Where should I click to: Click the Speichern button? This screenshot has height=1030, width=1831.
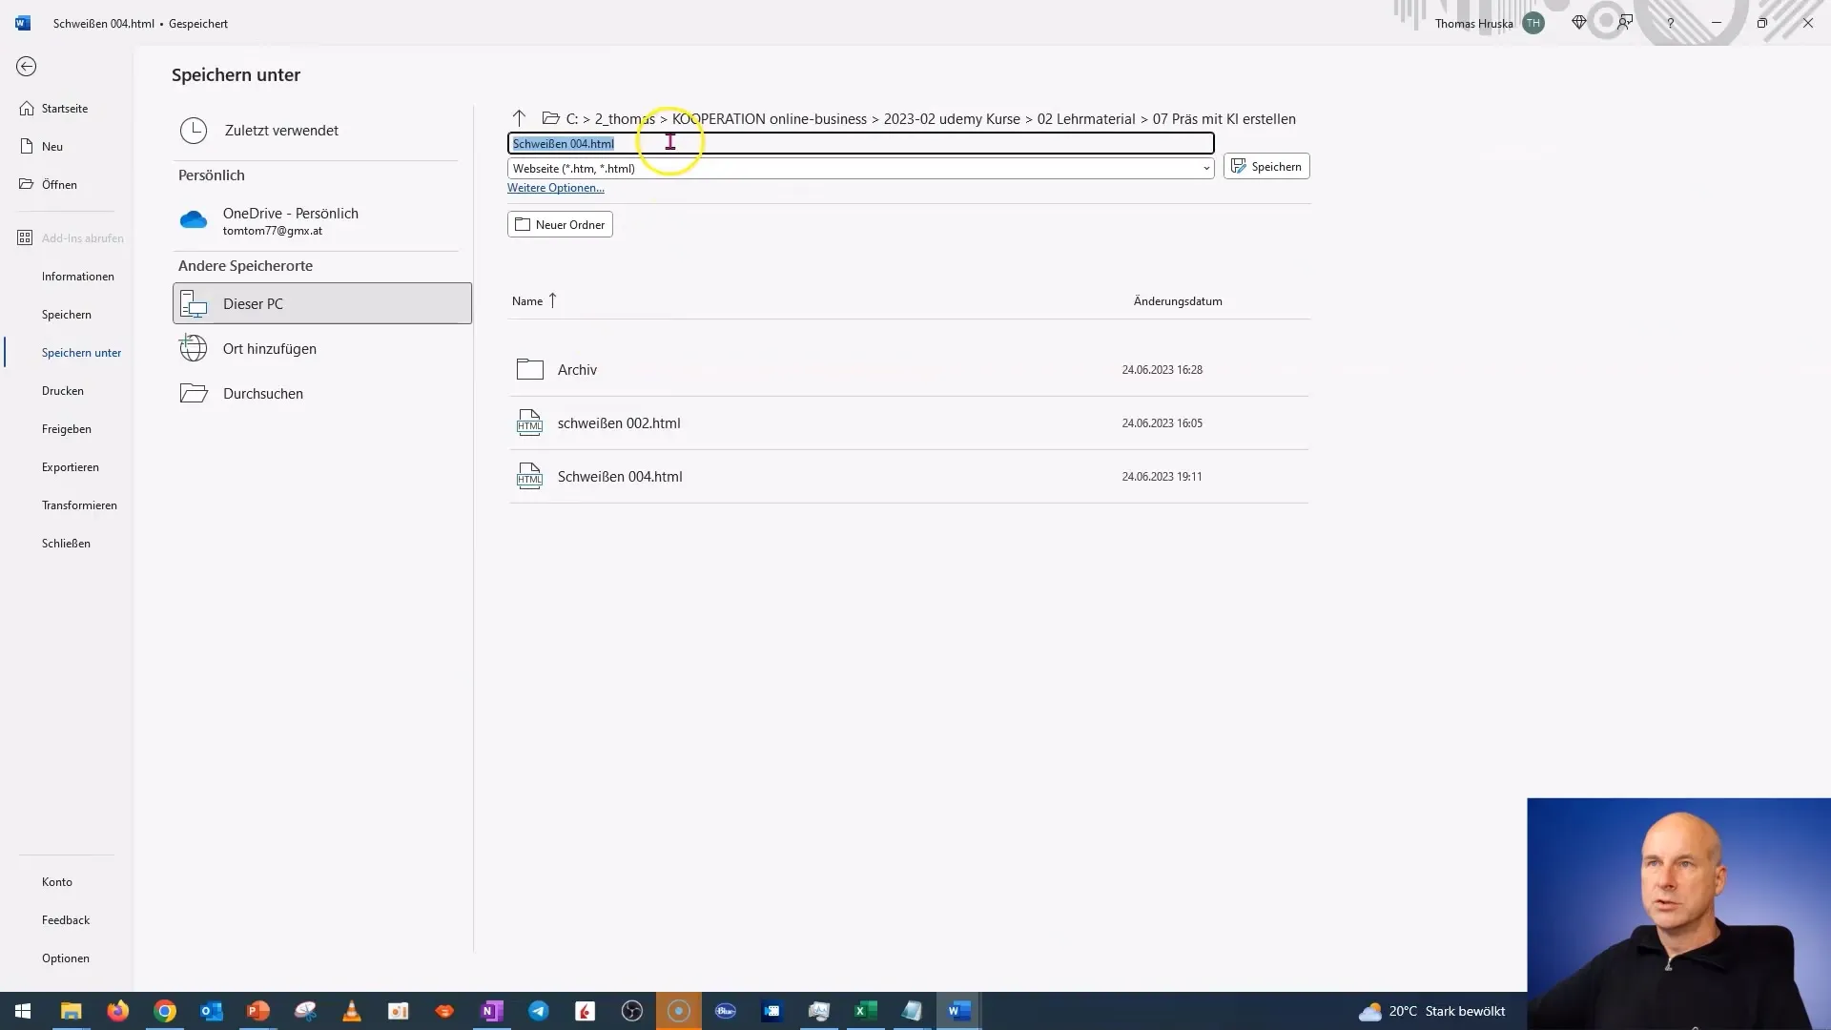pos(1266,167)
